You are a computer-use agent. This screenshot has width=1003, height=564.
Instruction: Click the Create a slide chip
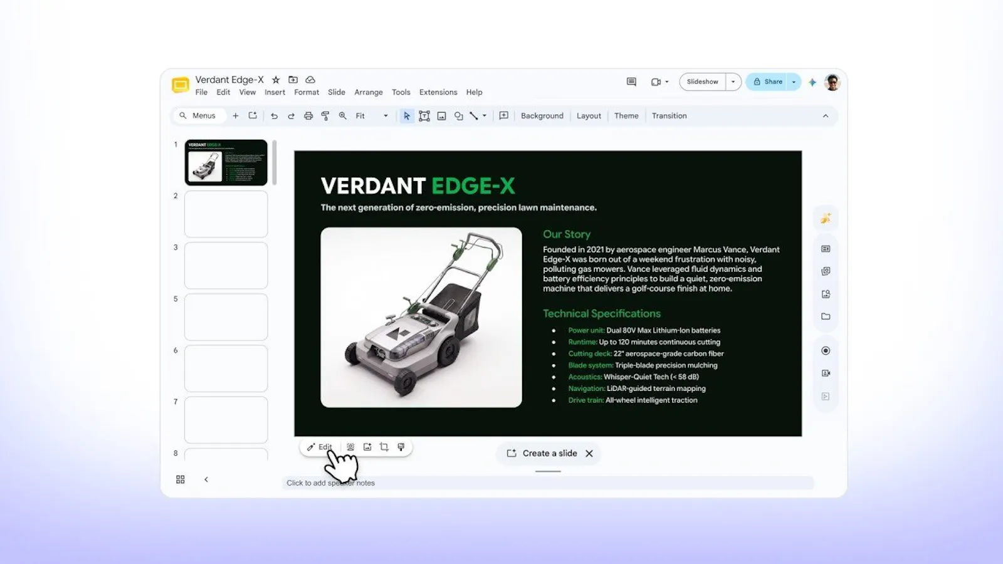[543, 453]
